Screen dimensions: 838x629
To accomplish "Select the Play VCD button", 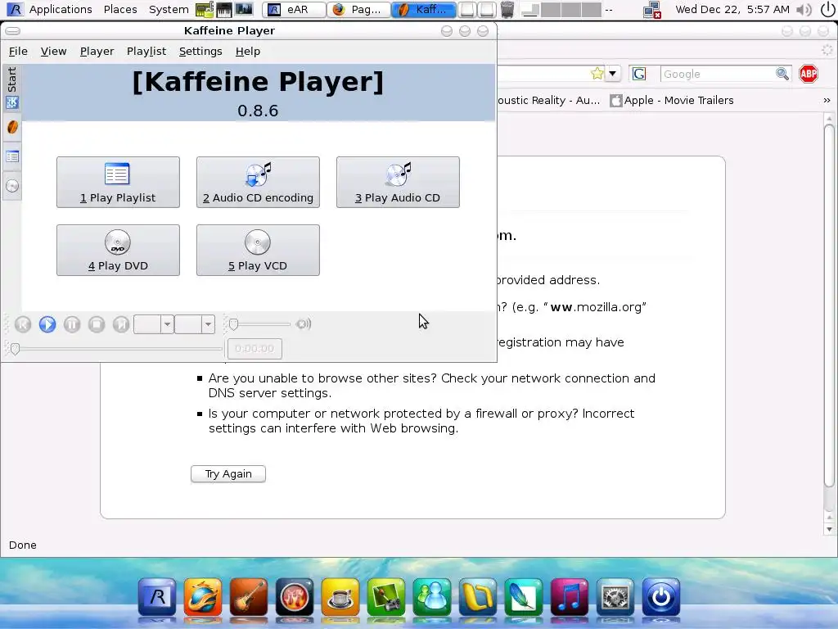I will coord(258,251).
